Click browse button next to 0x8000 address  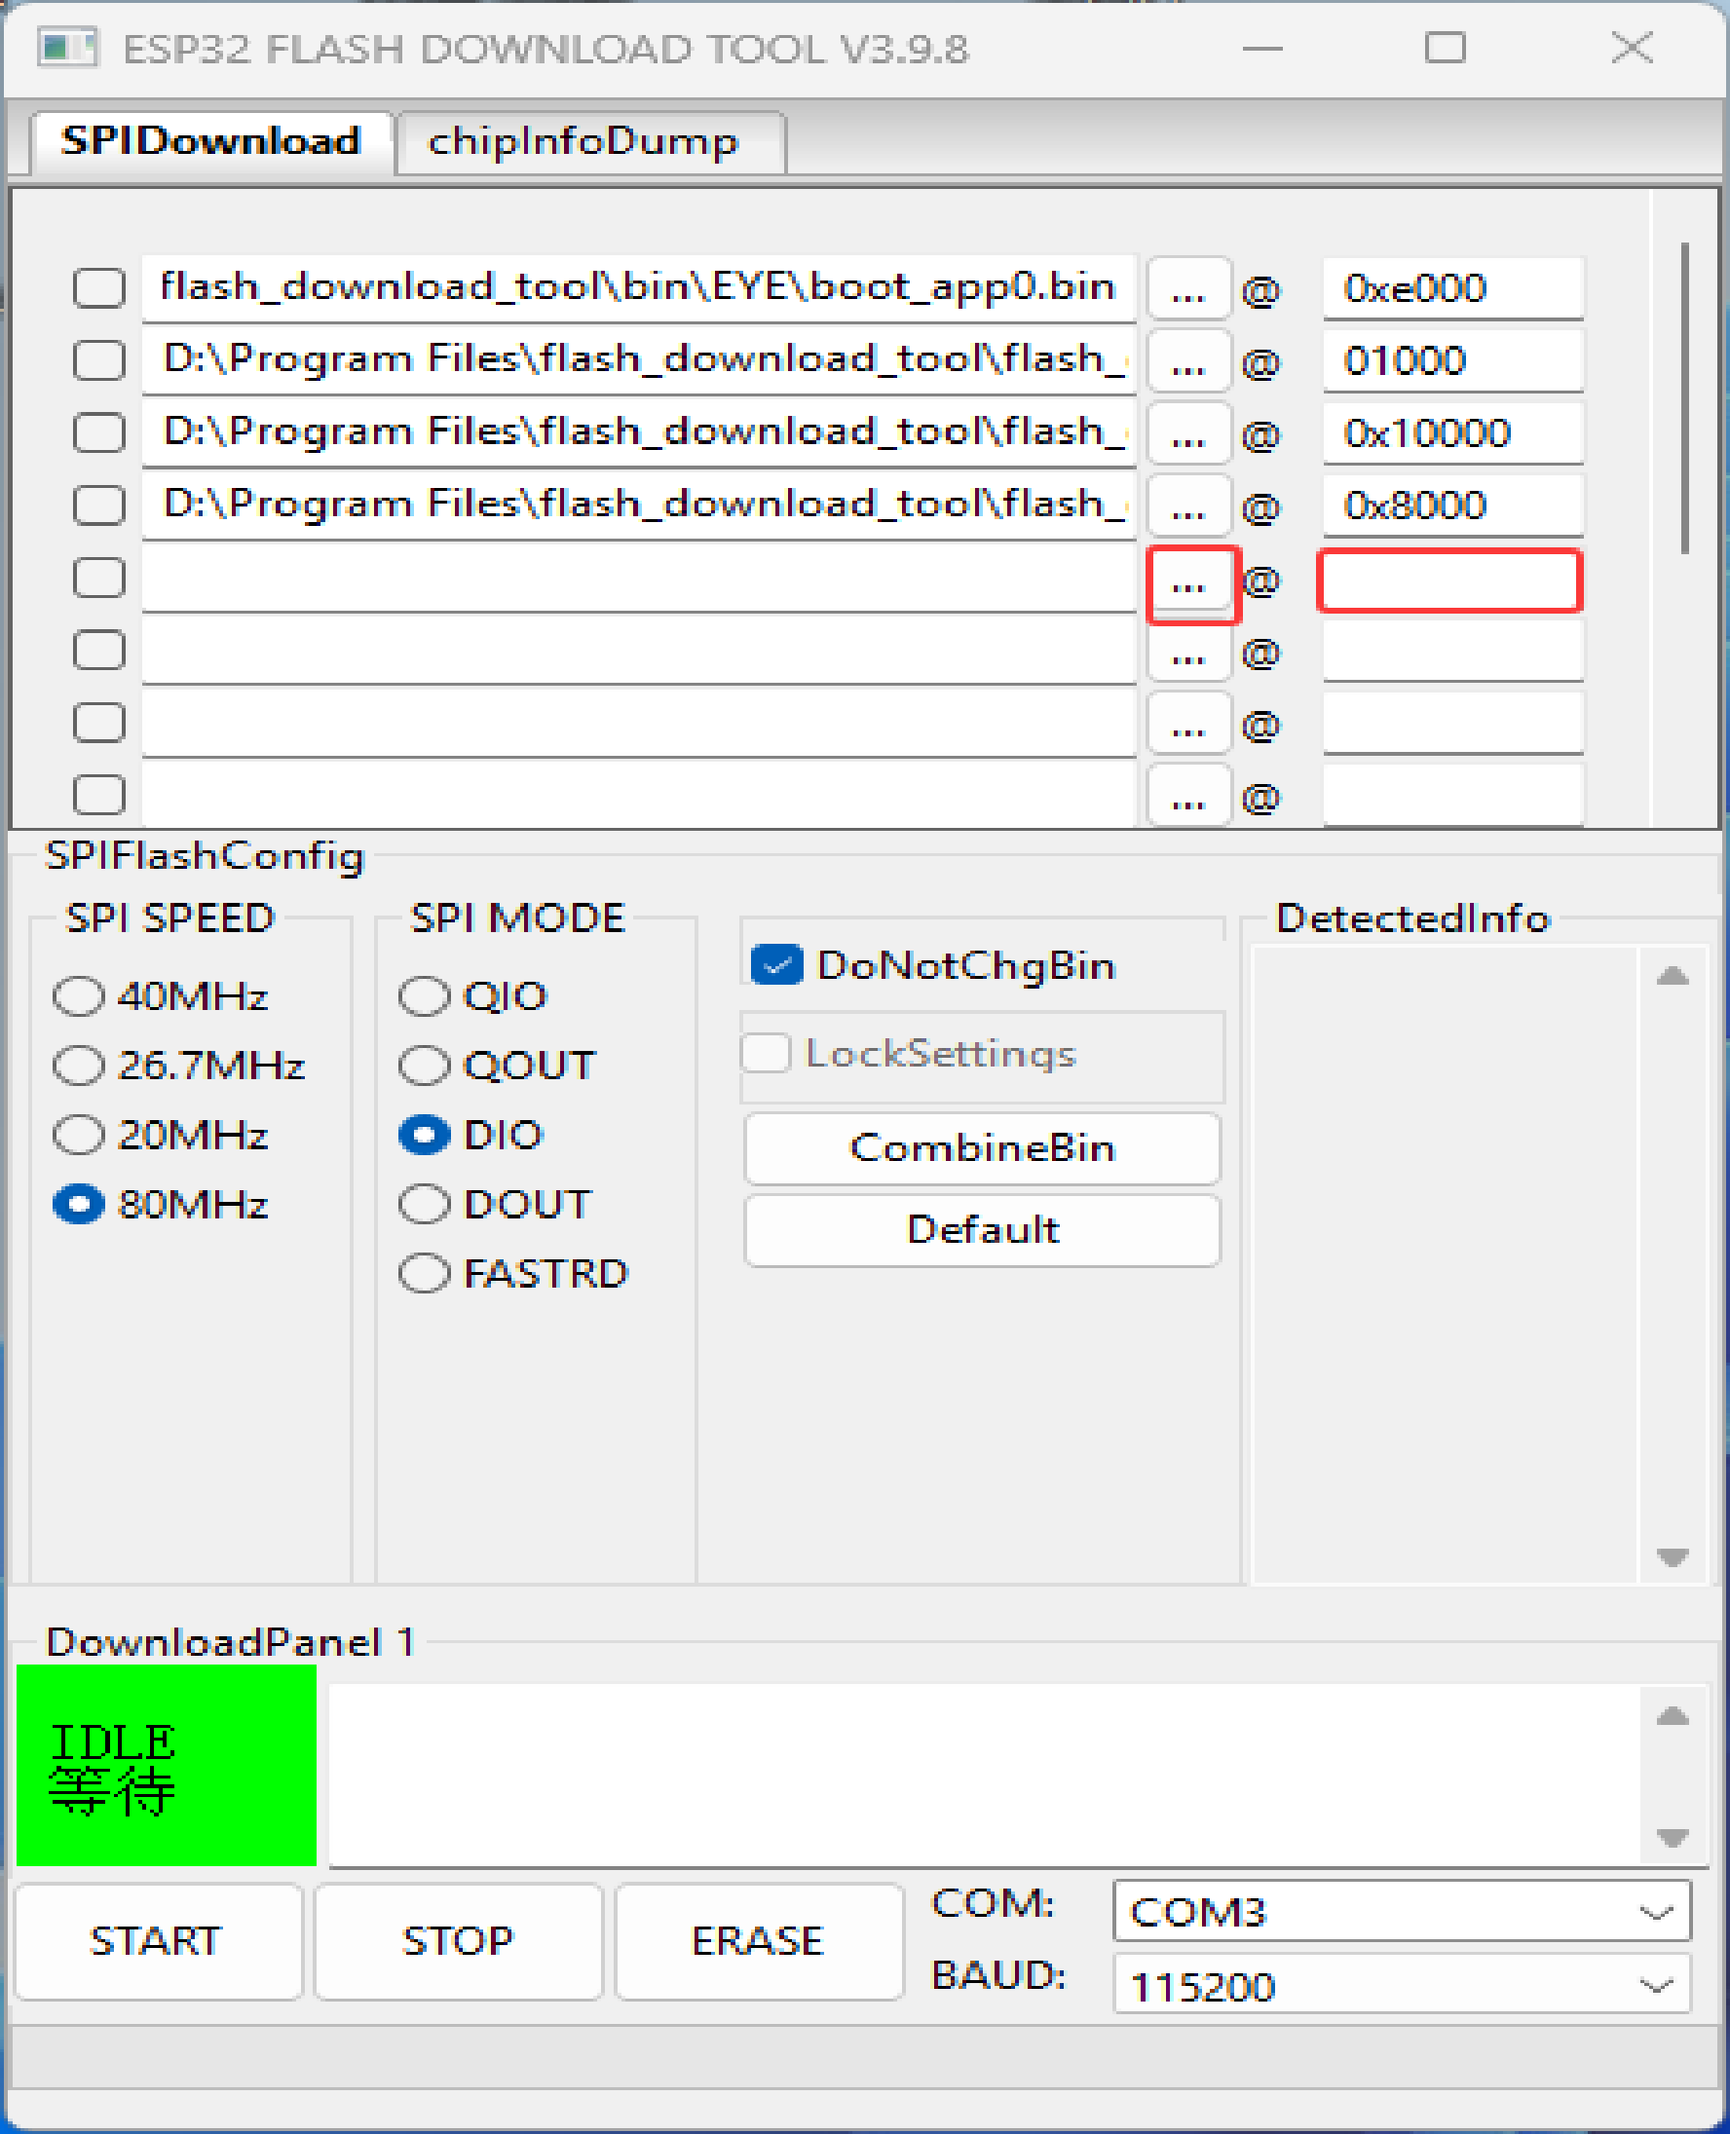(1187, 507)
